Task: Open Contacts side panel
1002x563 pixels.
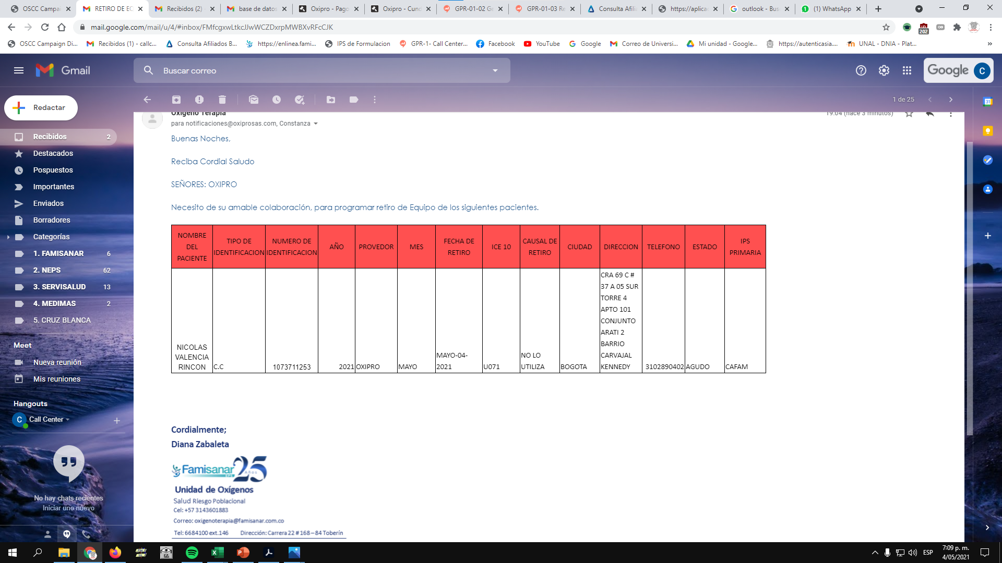Action: [x=988, y=189]
